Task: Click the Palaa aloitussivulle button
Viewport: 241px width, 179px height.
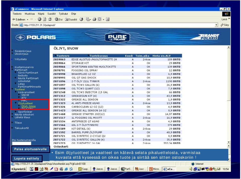Action: (x=30, y=149)
